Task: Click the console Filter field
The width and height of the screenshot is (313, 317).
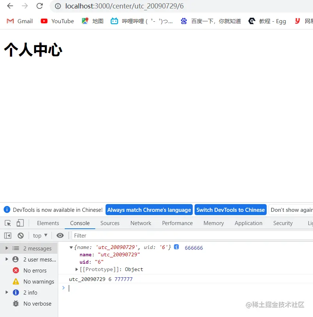Action: (192, 235)
